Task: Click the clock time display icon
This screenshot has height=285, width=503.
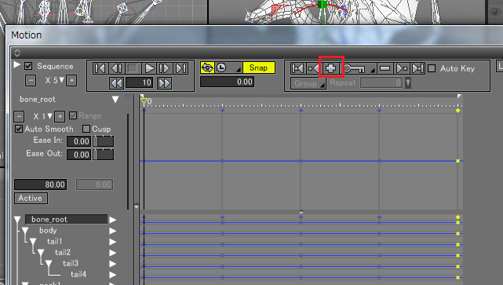Action: click(x=221, y=68)
